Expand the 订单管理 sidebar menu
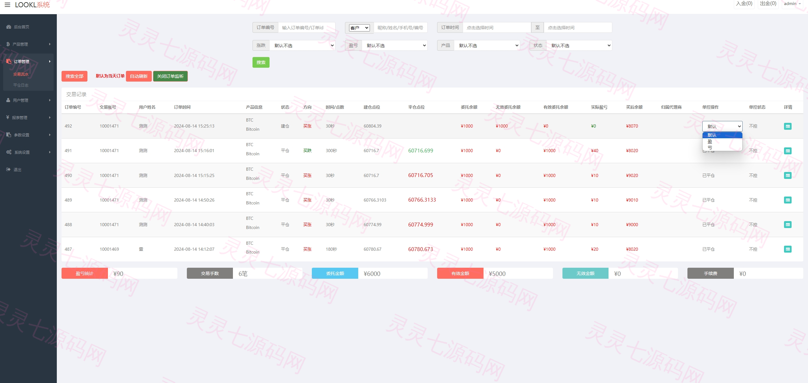The image size is (808, 383). pos(28,61)
